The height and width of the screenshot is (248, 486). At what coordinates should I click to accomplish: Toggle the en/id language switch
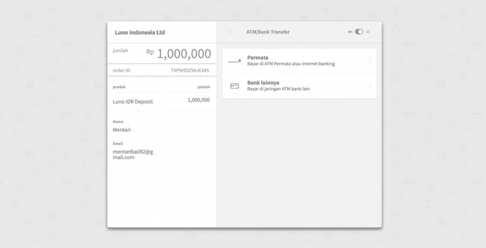pos(359,32)
